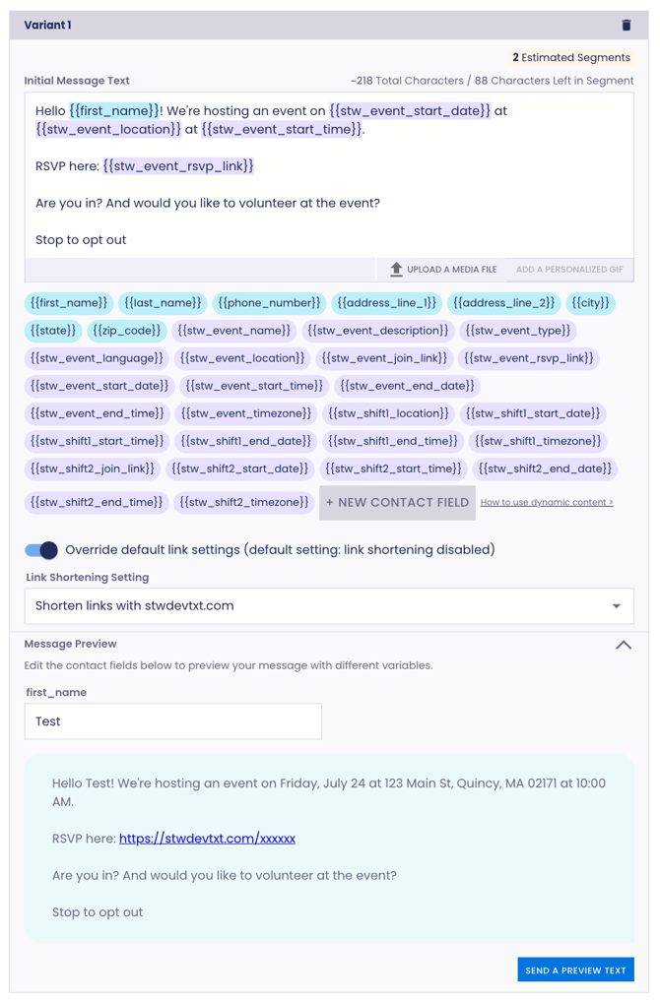Click the dropdown arrow beside Shorten links

click(x=617, y=606)
